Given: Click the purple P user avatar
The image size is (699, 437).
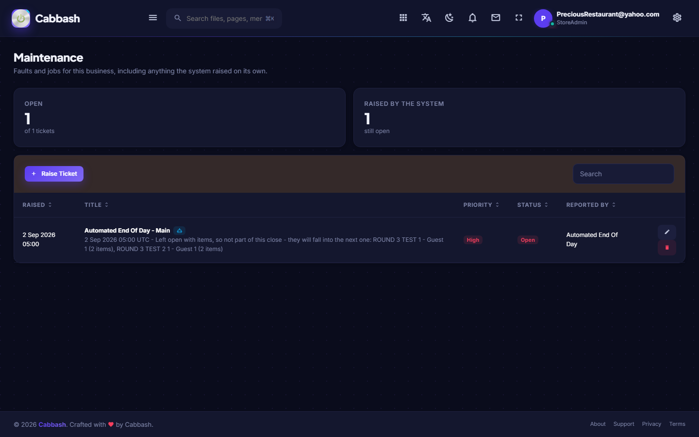Looking at the screenshot, I should pos(543,18).
